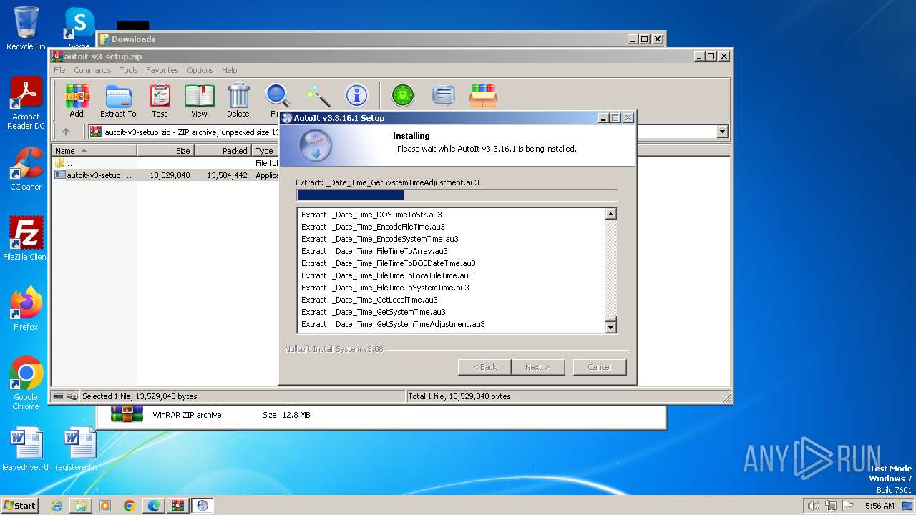Open the Favorites menu
Image resolution: width=916 pixels, height=515 pixels.
click(x=162, y=70)
